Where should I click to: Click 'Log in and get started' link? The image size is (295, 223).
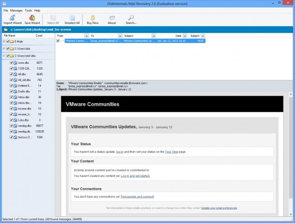coord(135,176)
